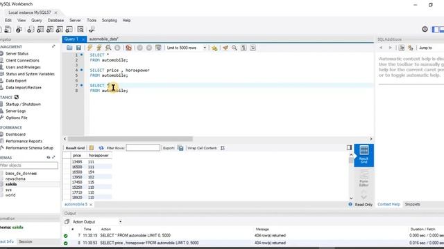Open Data Export
The height and width of the screenshot is (249, 444).
coord(16,81)
